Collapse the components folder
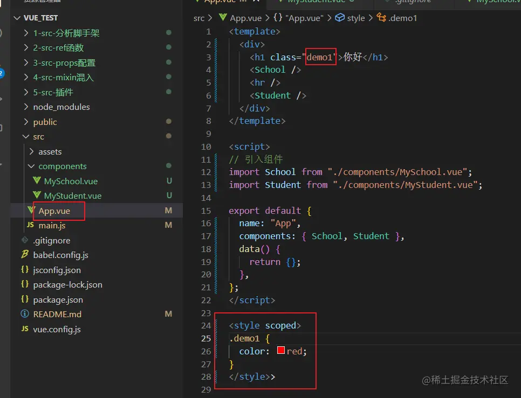The width and height of the screenshot is (521, 398). click(x=63, y=166)
